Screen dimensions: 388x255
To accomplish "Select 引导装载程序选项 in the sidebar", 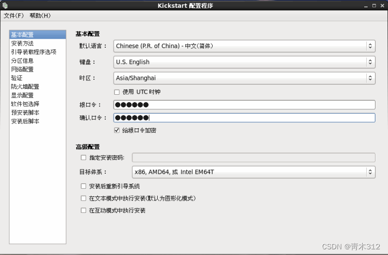I will (x=38, y=52).
